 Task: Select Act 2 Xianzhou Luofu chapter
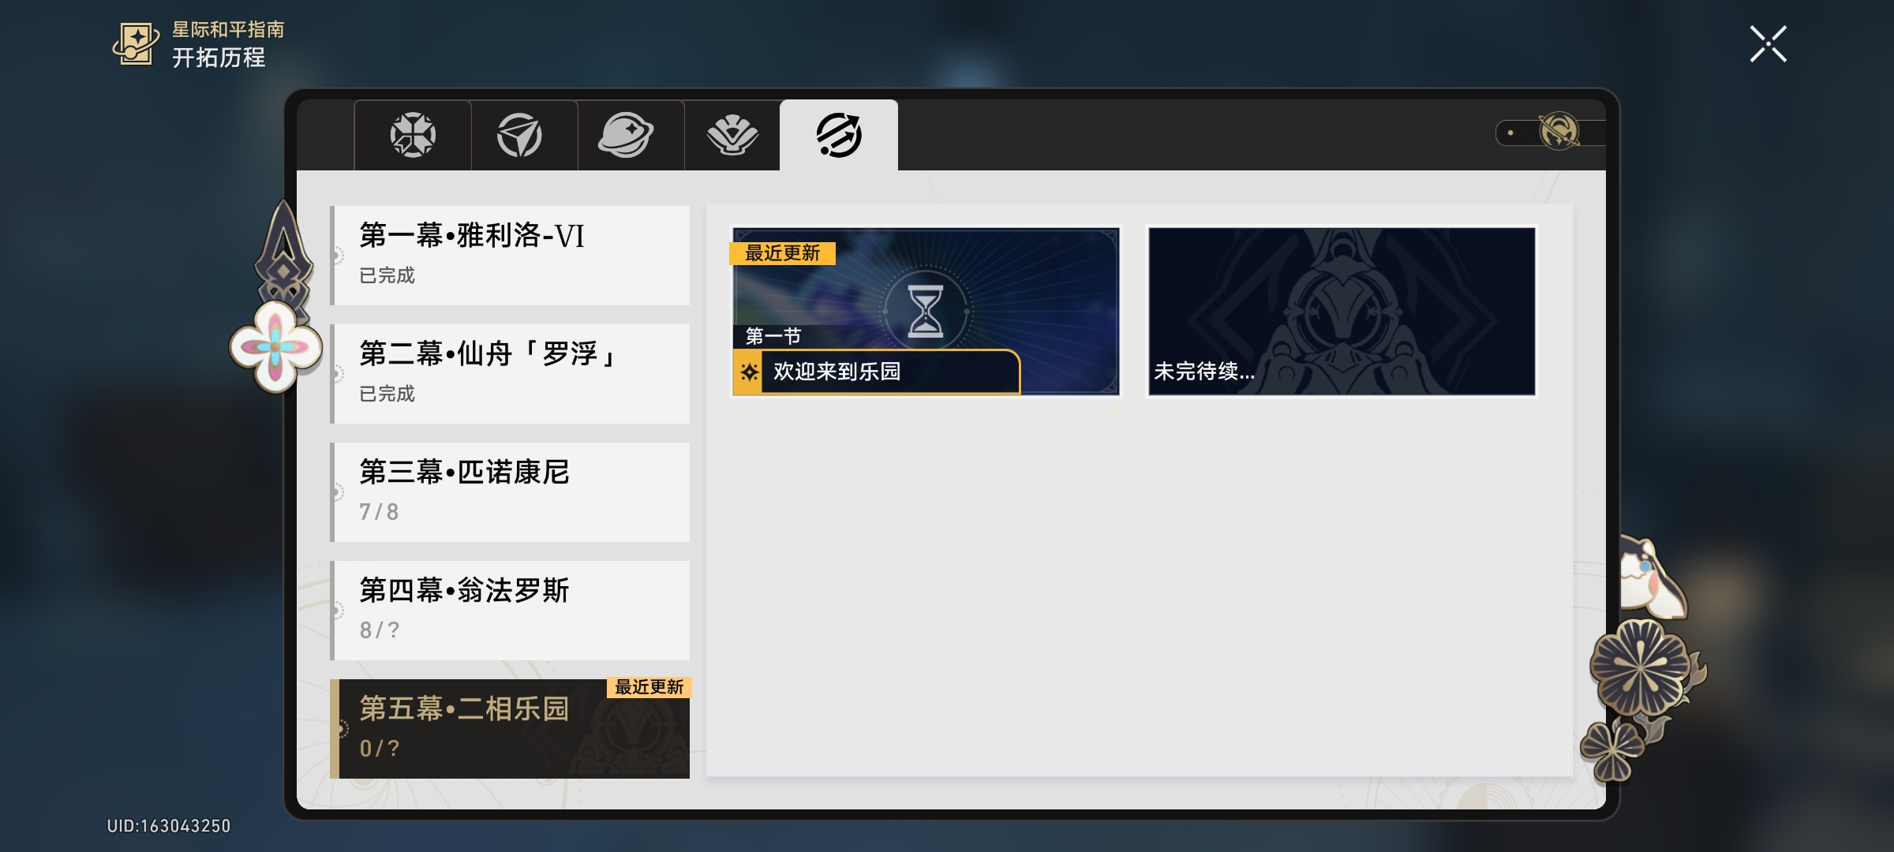tap(510, 374)
